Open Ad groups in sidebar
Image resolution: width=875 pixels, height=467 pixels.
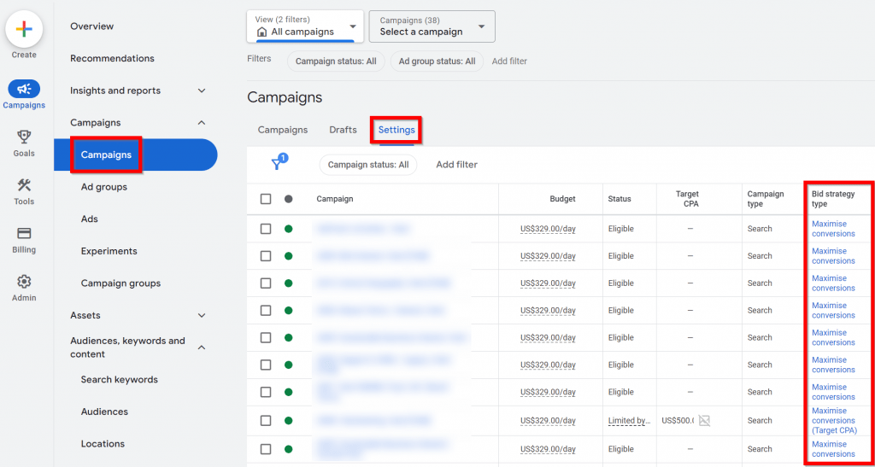point(103,187)
